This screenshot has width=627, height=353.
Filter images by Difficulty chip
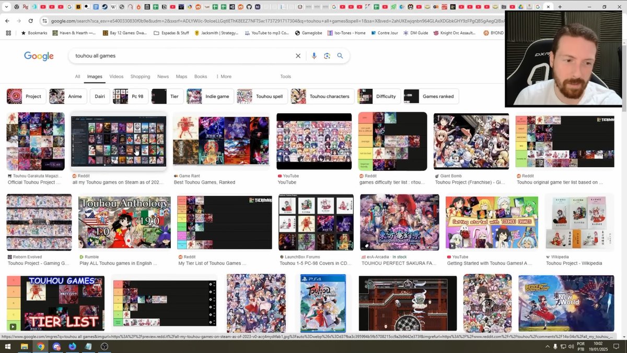[x=379, y=97]
